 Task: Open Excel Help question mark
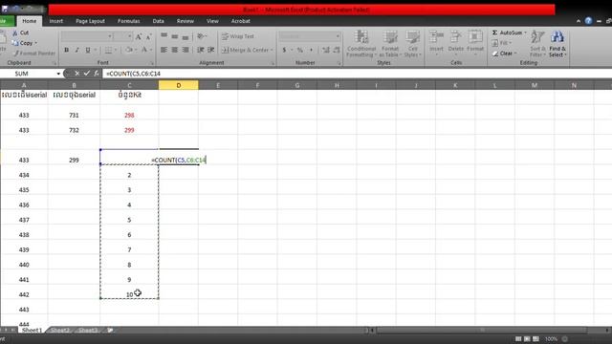point(588,21)
